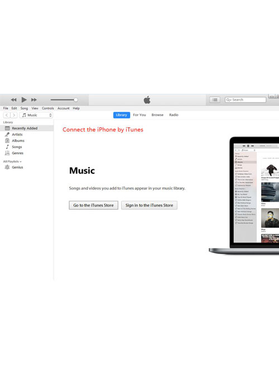
Task: Navigate back with the left arrow button
Action: 7,115
